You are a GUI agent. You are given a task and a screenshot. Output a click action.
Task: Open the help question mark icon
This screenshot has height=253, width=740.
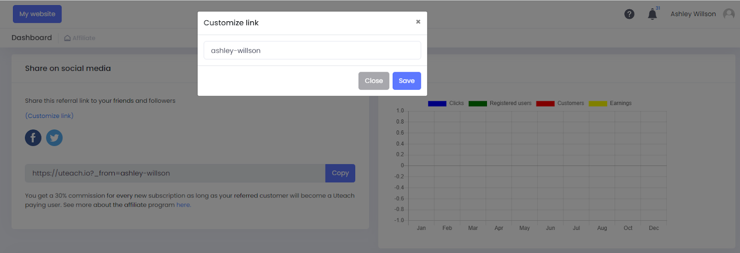click(x=629, y=14)
